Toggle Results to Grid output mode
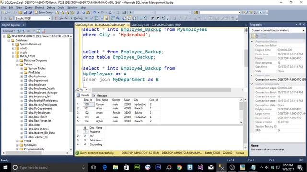Screen dimensions: 307x172 click(x=129, y=18)
